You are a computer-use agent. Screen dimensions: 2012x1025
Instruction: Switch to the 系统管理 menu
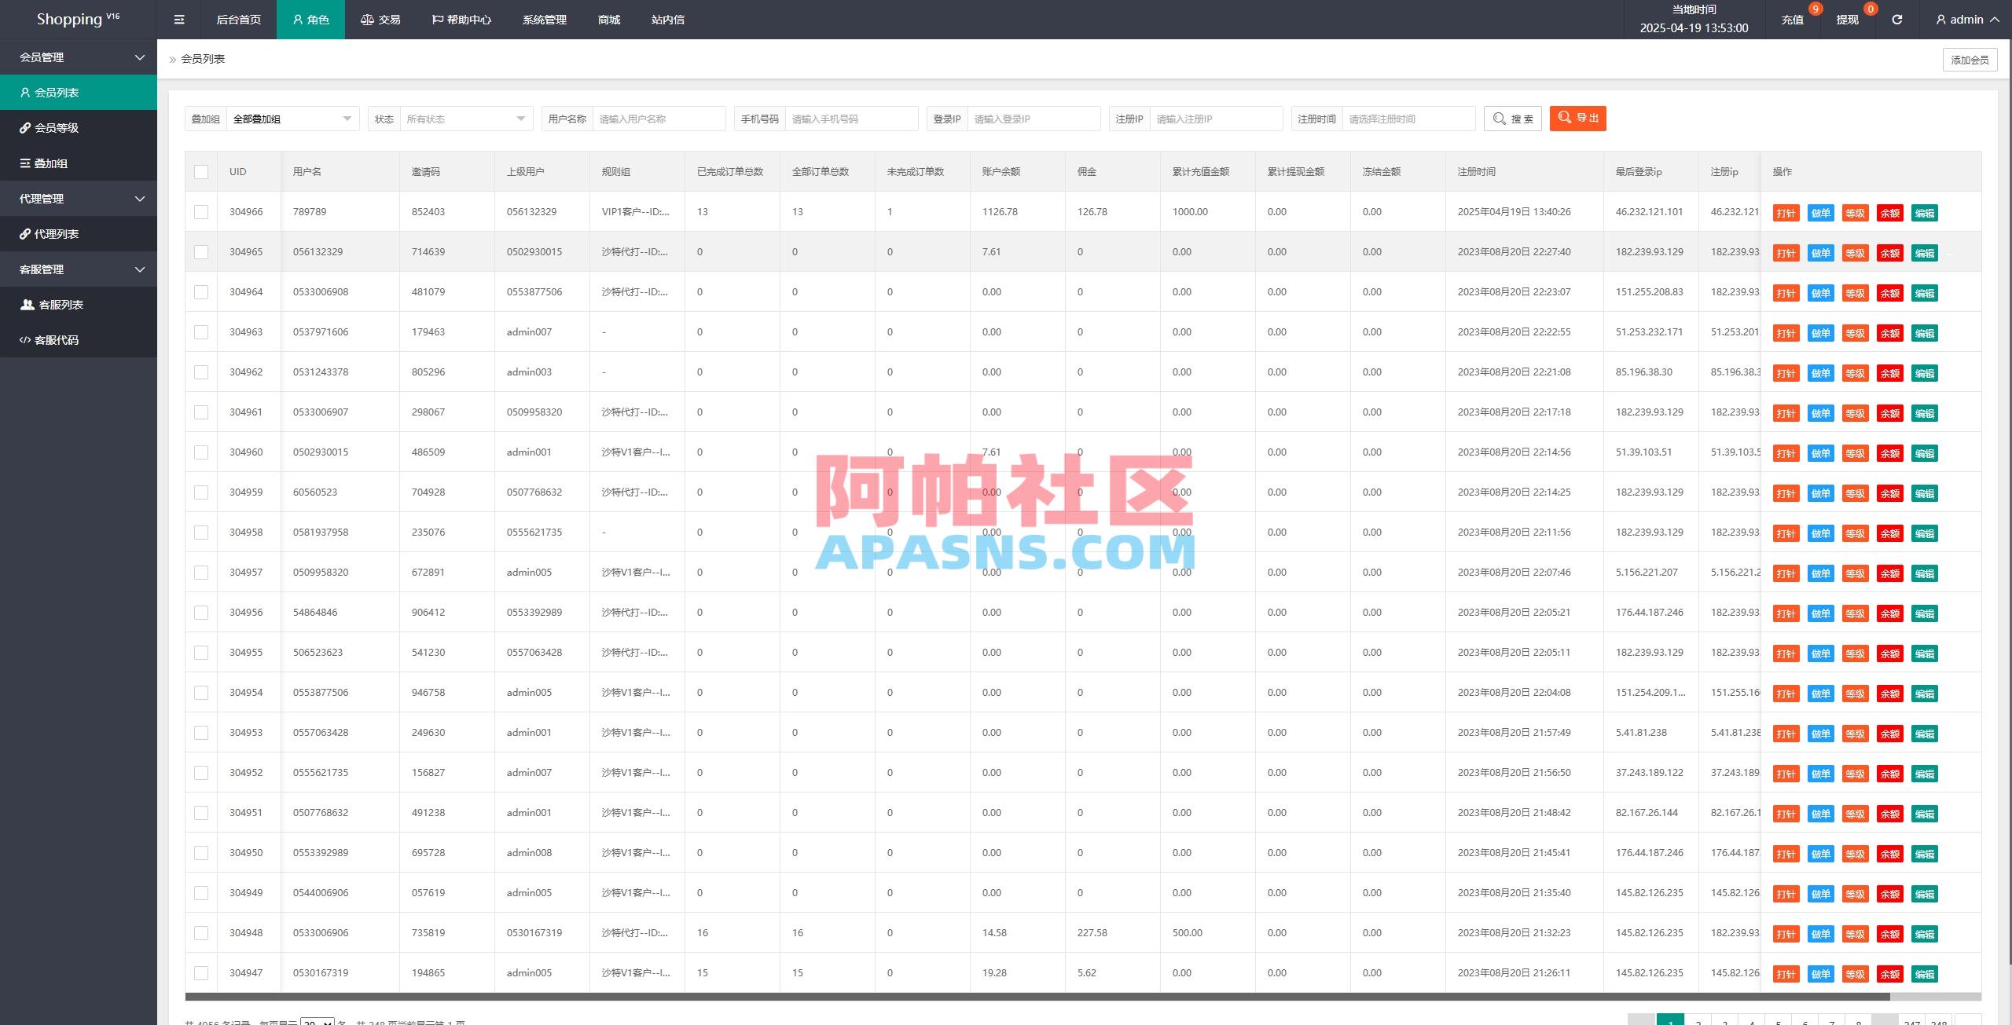(x=544, y=19)
